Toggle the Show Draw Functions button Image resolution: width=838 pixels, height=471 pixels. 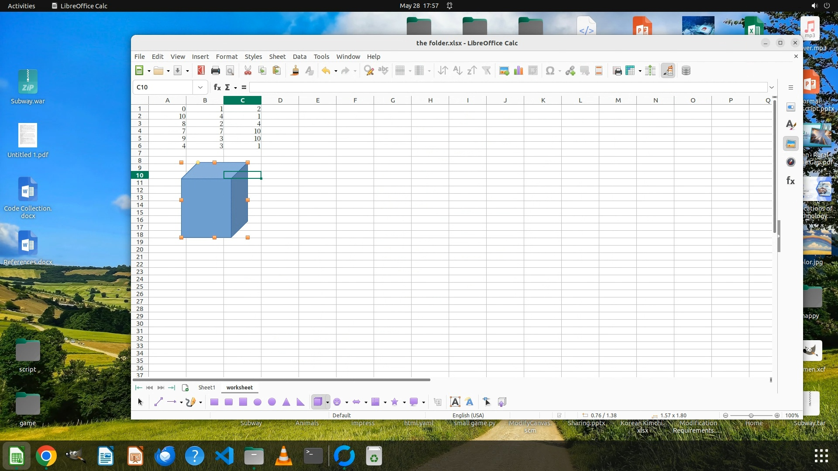tap(668, 71)
